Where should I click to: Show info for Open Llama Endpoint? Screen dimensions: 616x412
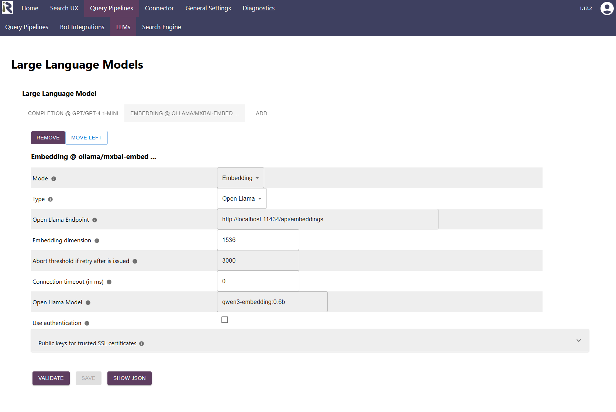point(95,220)
